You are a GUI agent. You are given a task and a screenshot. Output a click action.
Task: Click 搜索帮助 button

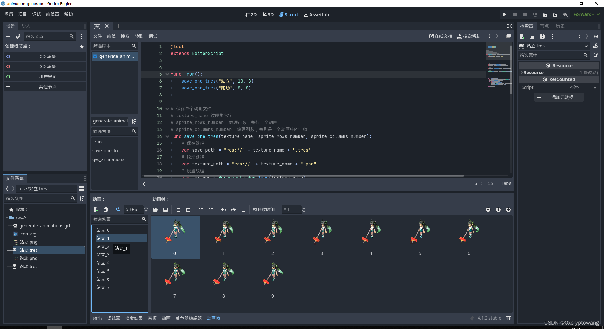469,36
